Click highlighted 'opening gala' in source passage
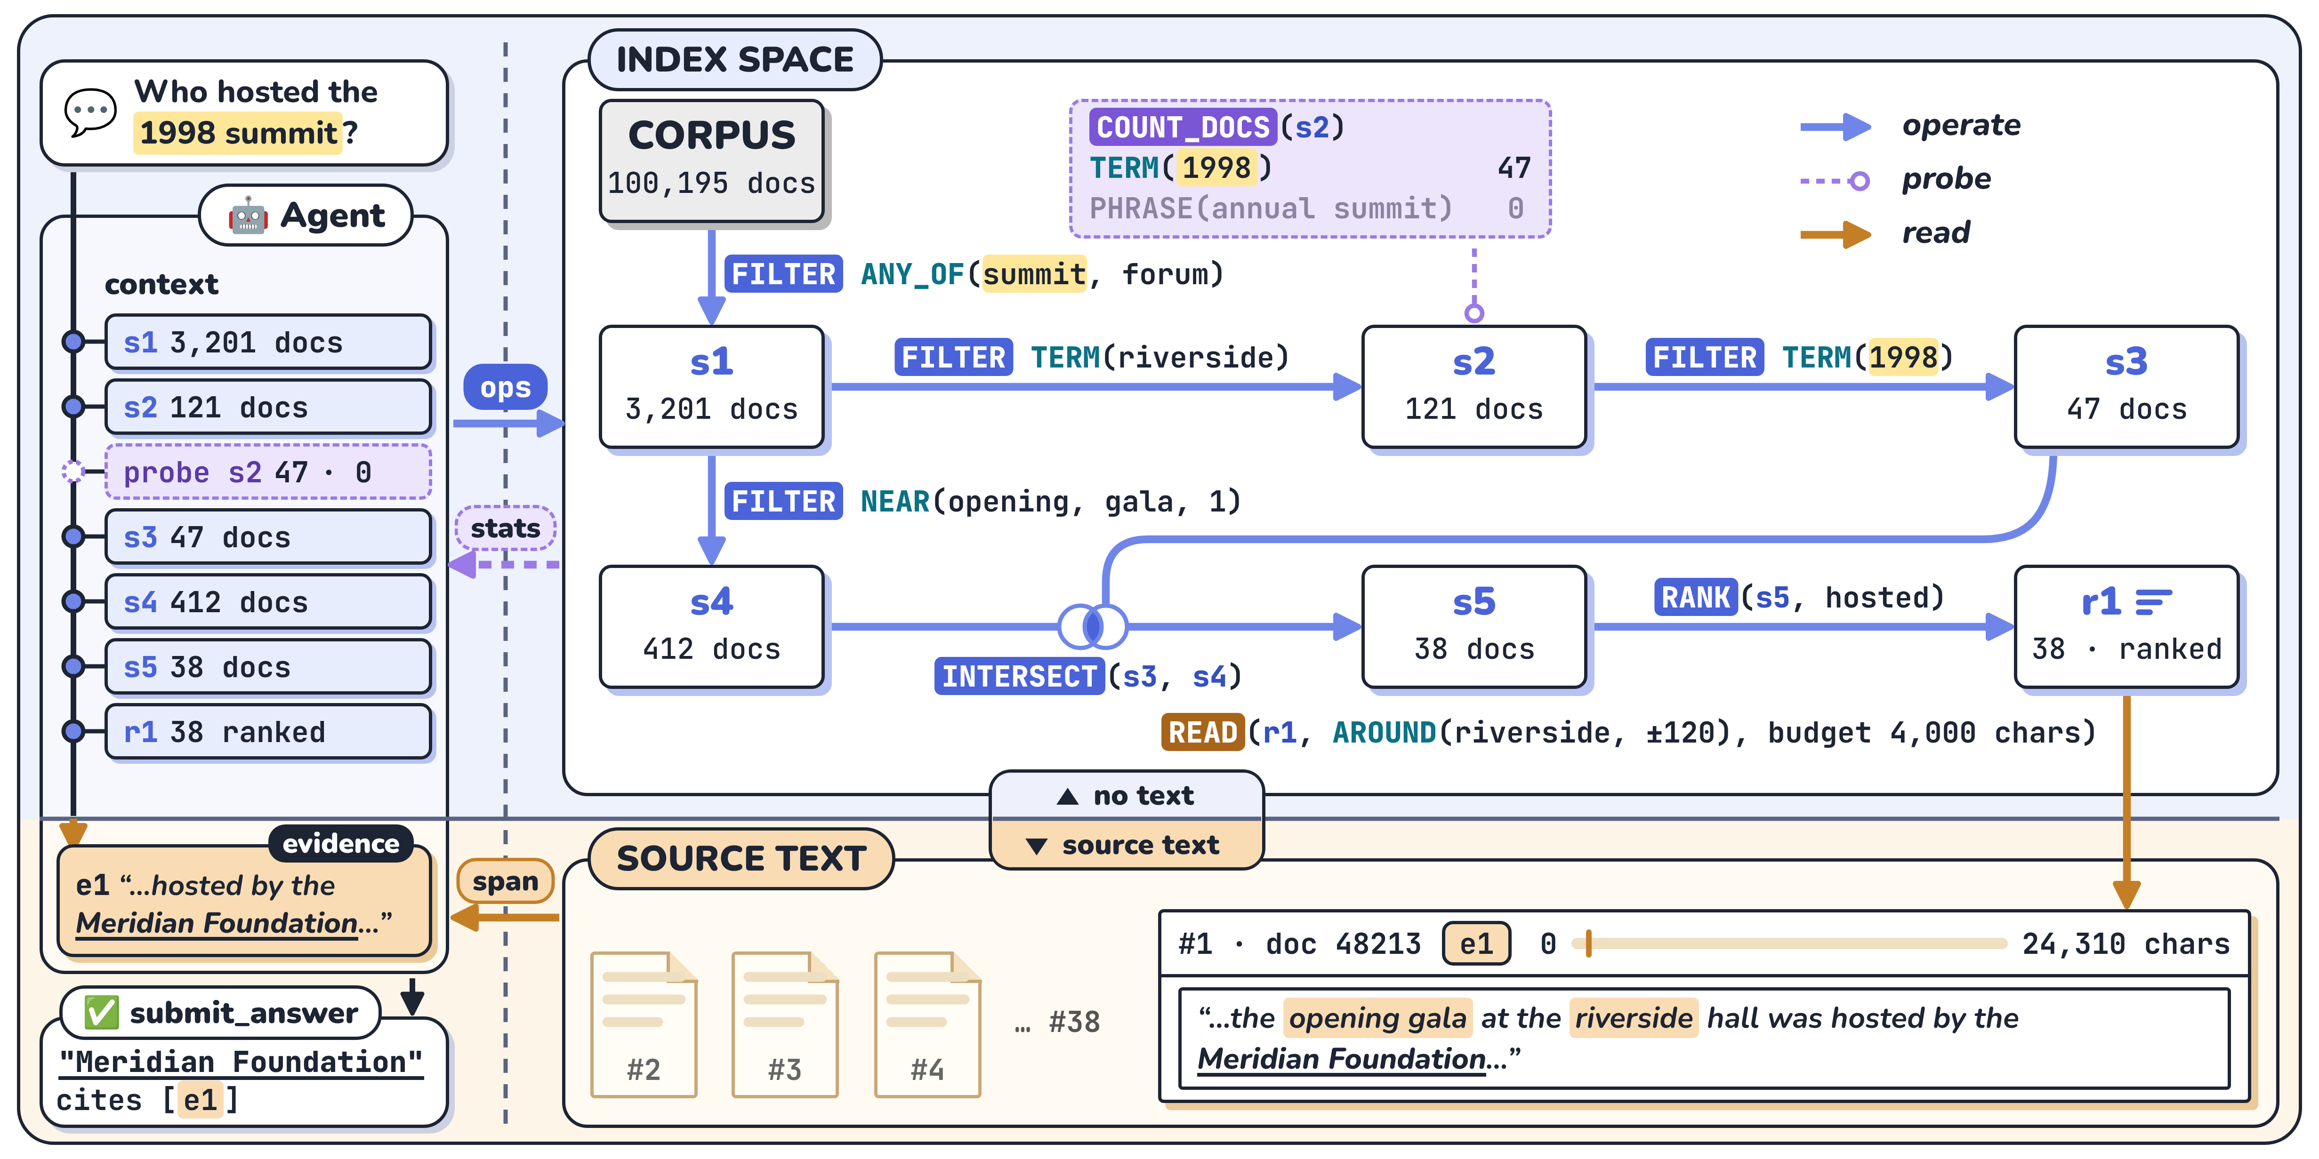2319x1159 pixels. point(1377,1019)
